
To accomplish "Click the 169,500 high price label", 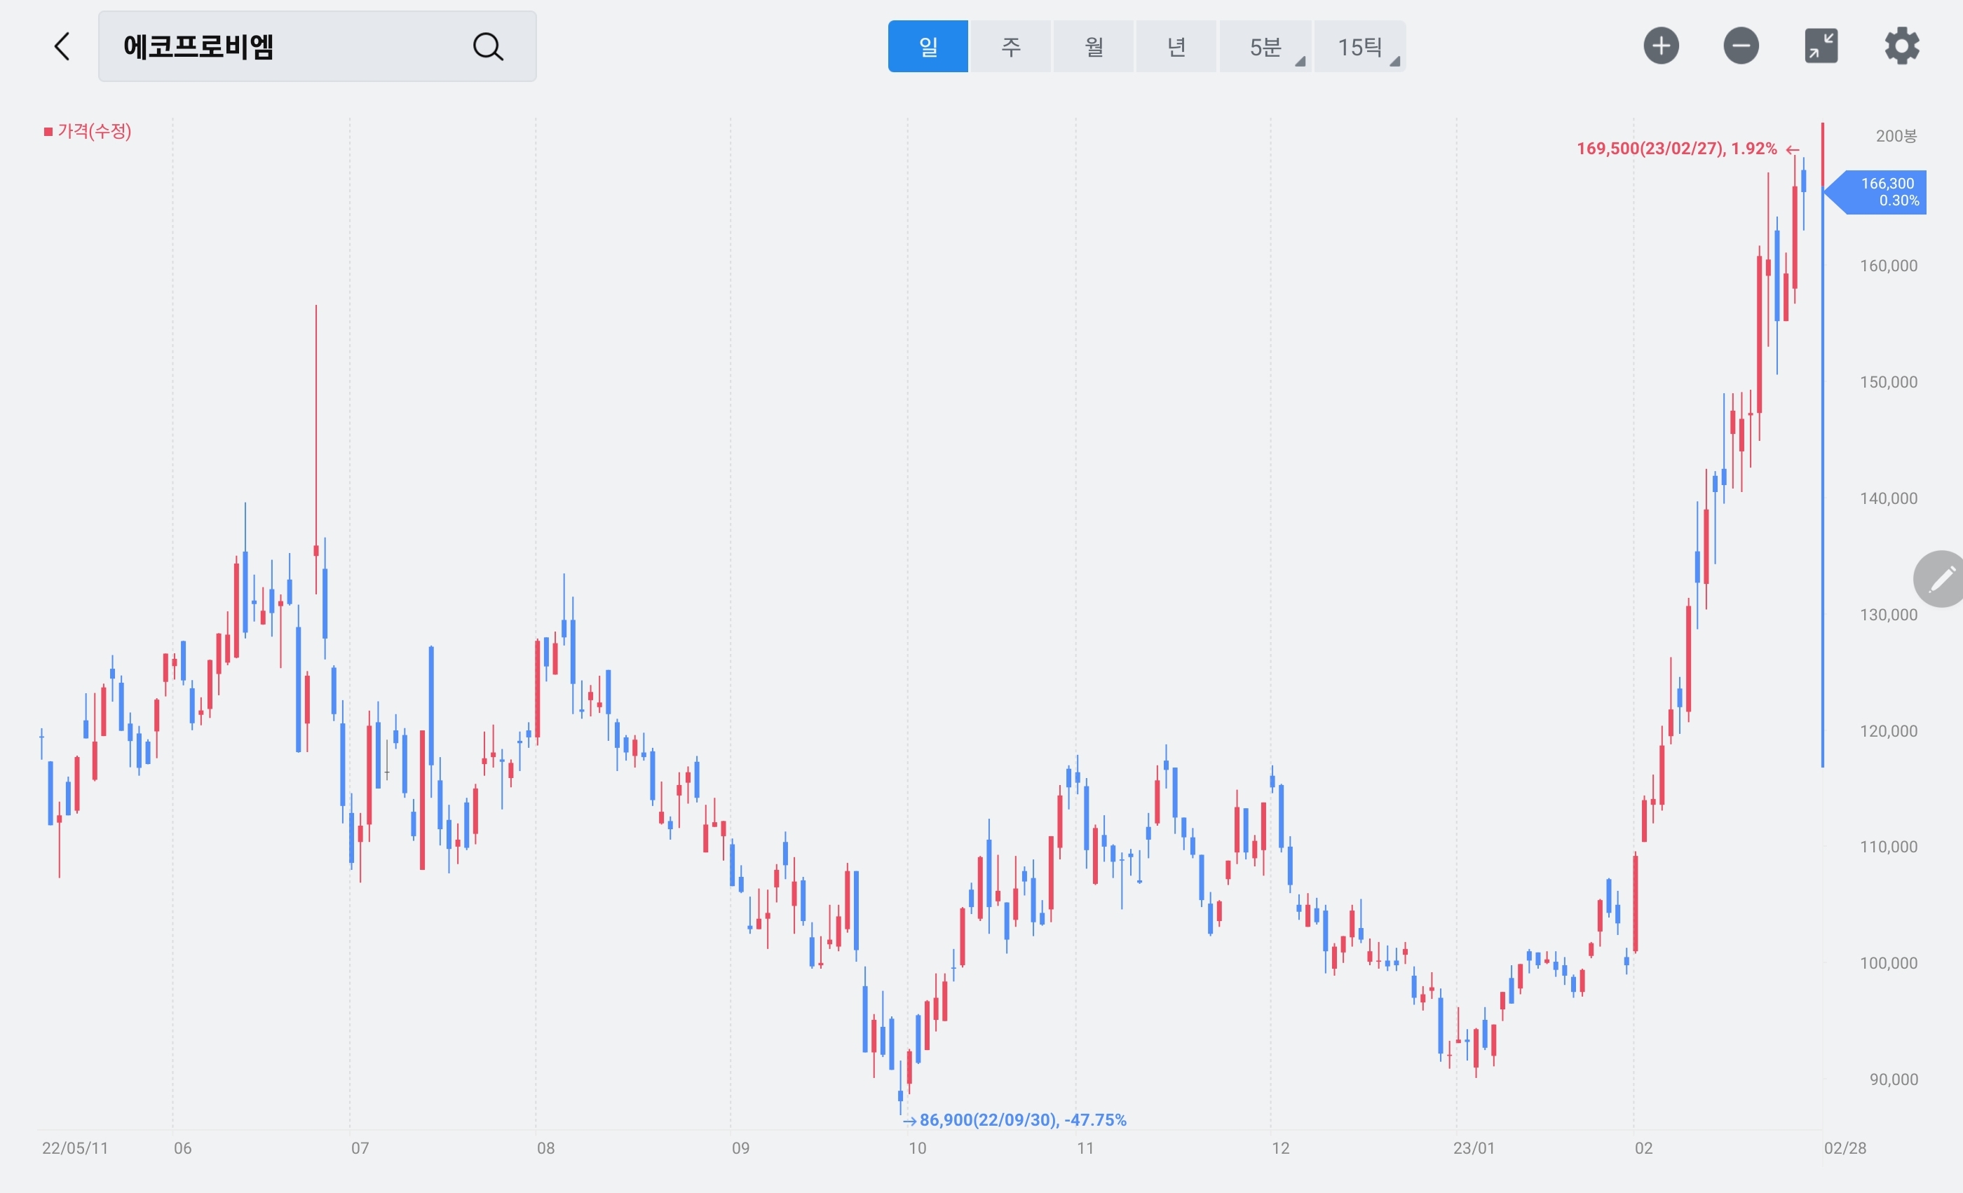I will coord(1676,149).
